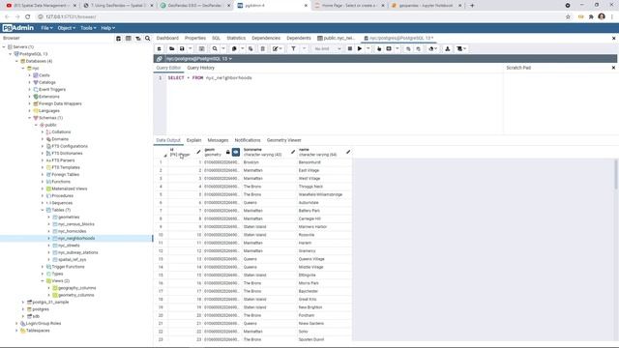This screenshot has height=348, width=619.
Task: Open the Query Tool from the Browser panel header
Action: 118,39
